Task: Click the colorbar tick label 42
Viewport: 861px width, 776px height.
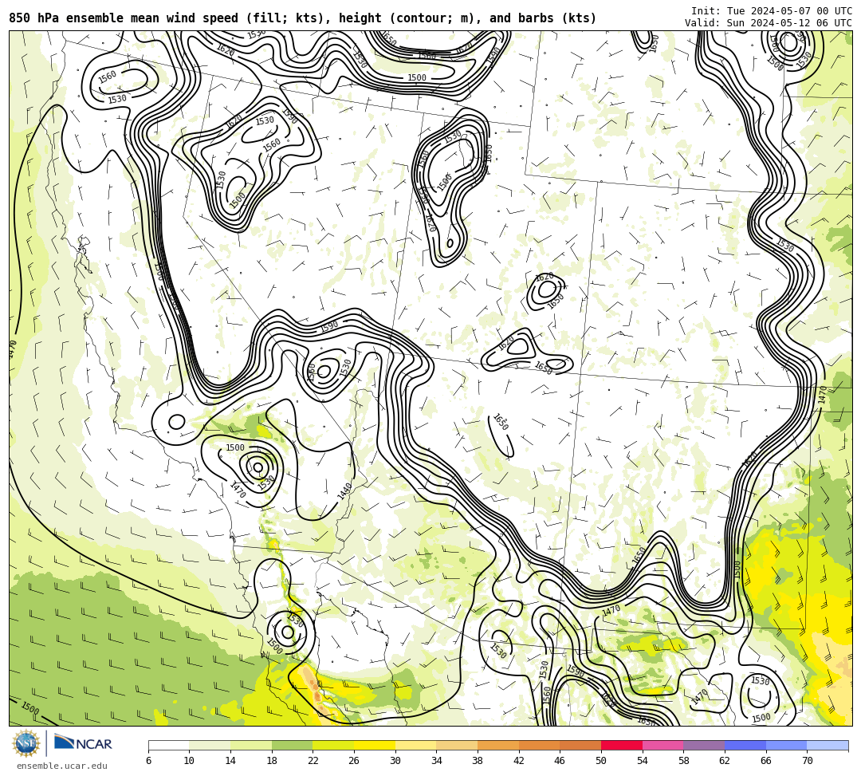Action: pos(518,761)
